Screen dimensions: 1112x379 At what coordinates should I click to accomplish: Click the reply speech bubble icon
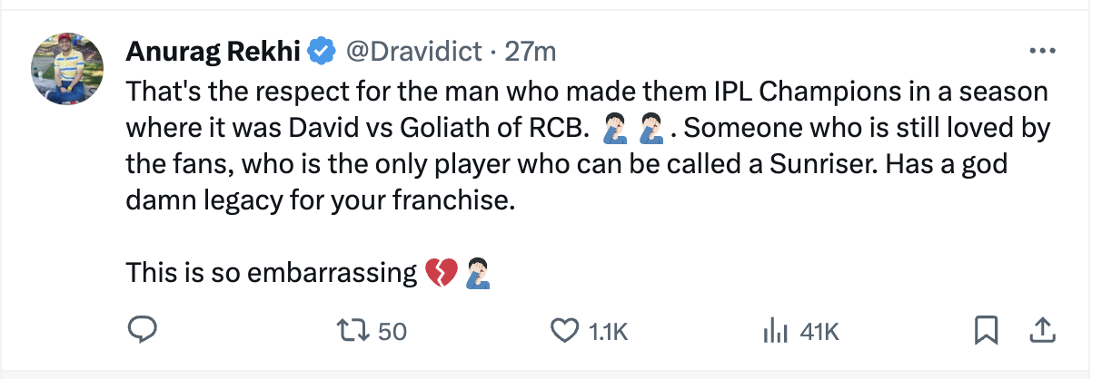coord(143,331)
